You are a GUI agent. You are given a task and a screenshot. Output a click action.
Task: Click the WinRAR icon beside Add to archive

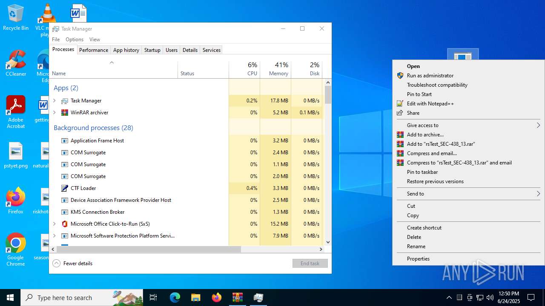400,135
